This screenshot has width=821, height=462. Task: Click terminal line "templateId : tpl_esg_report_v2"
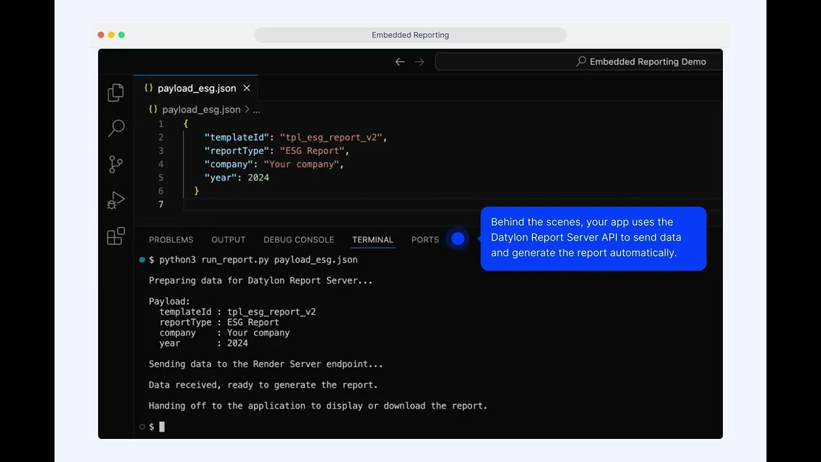pyautogui.click(x=237, y=312)
